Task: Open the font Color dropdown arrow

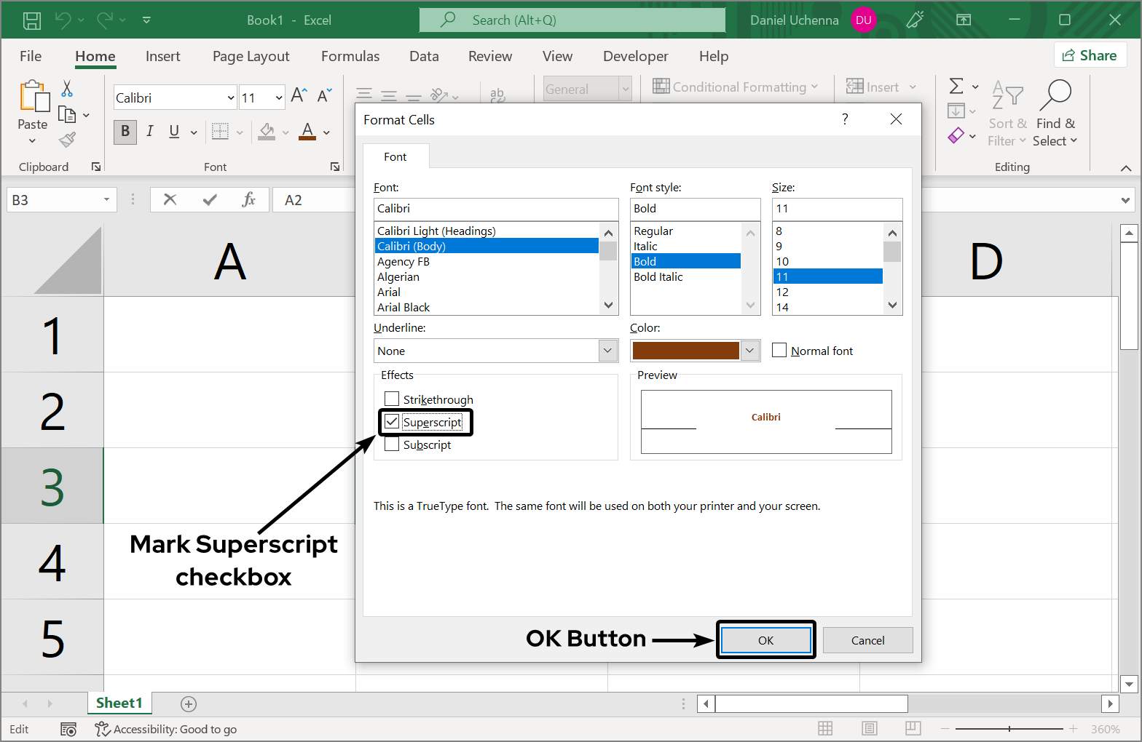Action: (749, 351)
